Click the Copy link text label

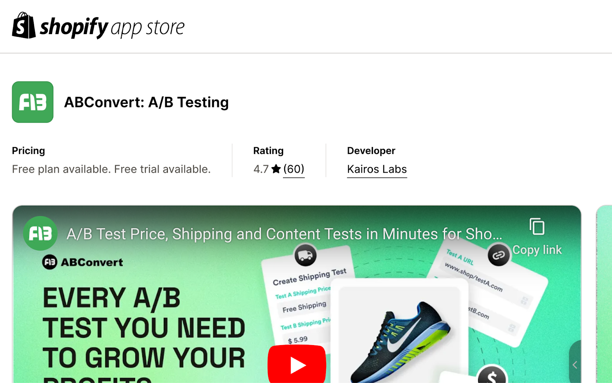pyautogui.click(x=537, y=250)
